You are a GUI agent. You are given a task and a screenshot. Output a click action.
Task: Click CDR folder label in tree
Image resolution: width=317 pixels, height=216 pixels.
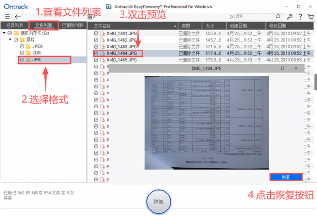tap(36, 53)
